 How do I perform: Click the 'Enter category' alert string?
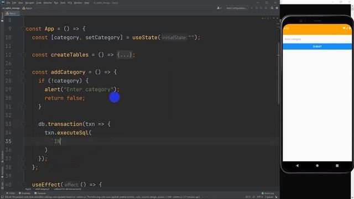(88, 90)
